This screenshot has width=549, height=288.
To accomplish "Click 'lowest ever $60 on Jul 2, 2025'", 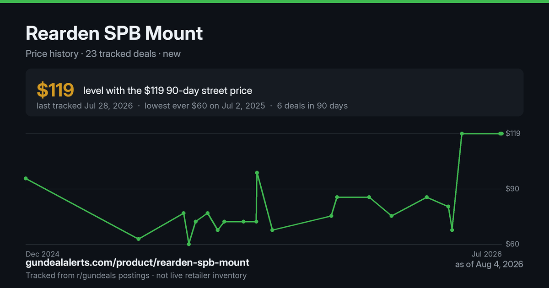I will [205, 106].
